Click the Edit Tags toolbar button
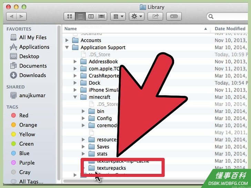The height and width of the screenshot is (188, 251). point(174,16)
